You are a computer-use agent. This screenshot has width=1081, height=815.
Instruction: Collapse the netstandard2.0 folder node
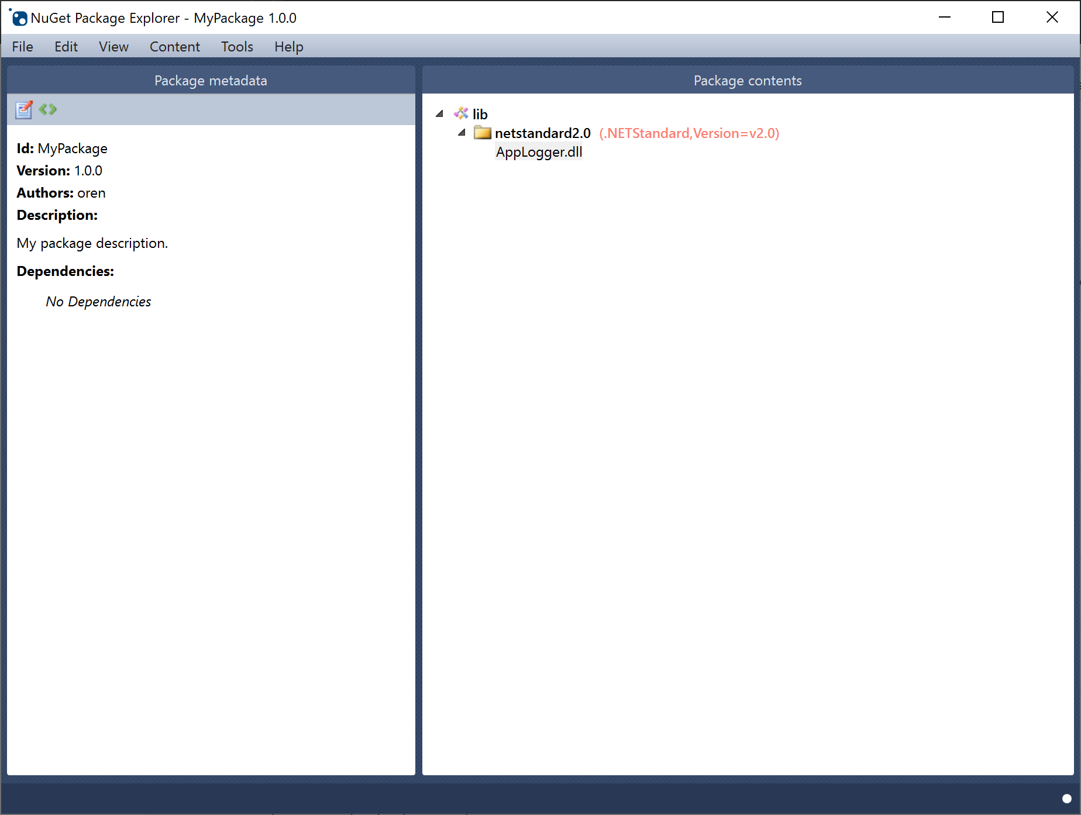pyautogui.click(x=462, y=133)
